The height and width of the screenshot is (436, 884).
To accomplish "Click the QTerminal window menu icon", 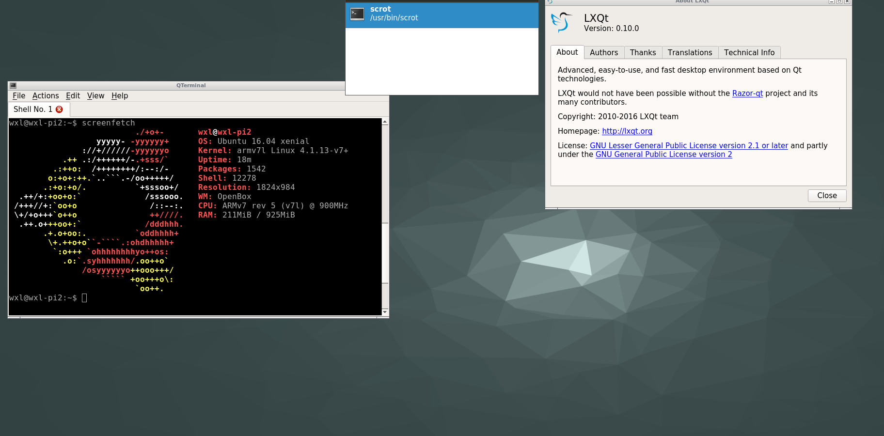I will [13, 85].
